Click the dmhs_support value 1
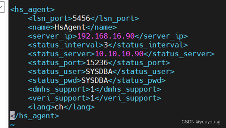The height and width of the screenshot is (128, 226). click(92, 89)
